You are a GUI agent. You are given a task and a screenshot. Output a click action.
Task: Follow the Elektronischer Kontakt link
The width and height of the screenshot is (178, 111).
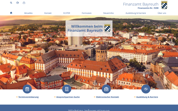point(107,97)
